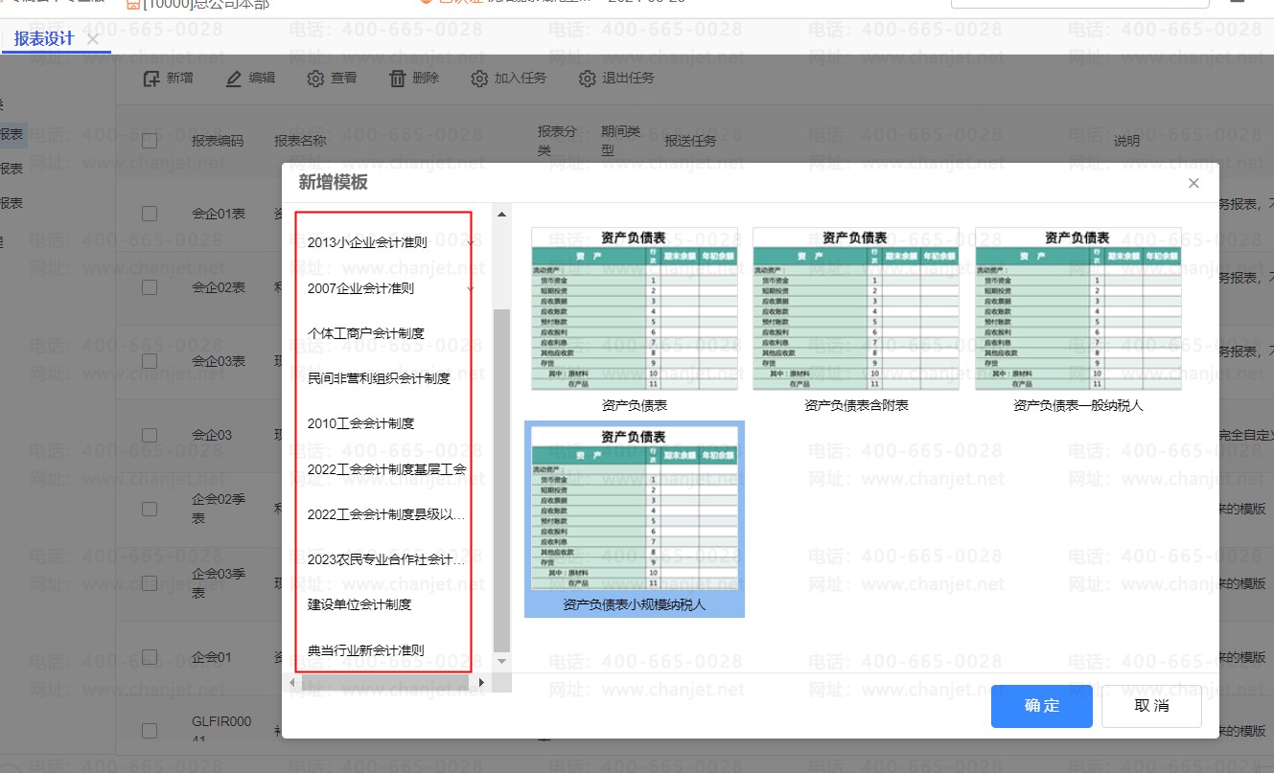Click the 删除 trash icon
The width and height of the screenshot is (1274, 773).
coord(398,79)
